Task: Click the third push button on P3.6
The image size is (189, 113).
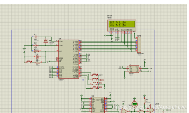Action: point(95,83)
